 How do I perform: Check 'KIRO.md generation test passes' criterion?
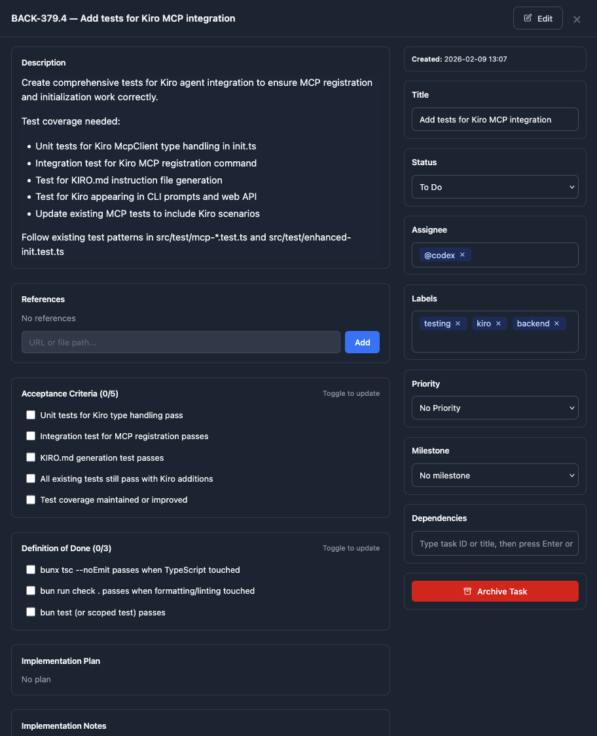coord(31,457)
